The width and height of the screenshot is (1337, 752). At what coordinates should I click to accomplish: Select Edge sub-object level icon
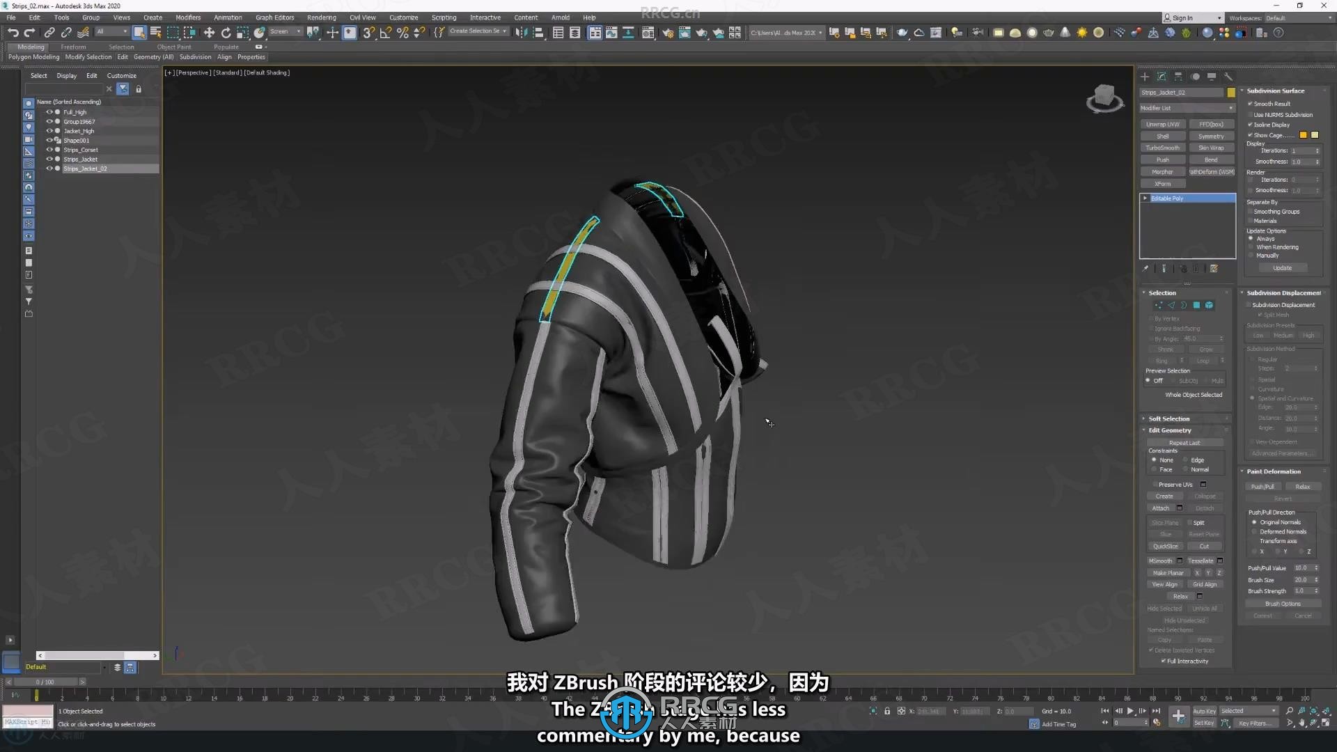[1171, 305]
